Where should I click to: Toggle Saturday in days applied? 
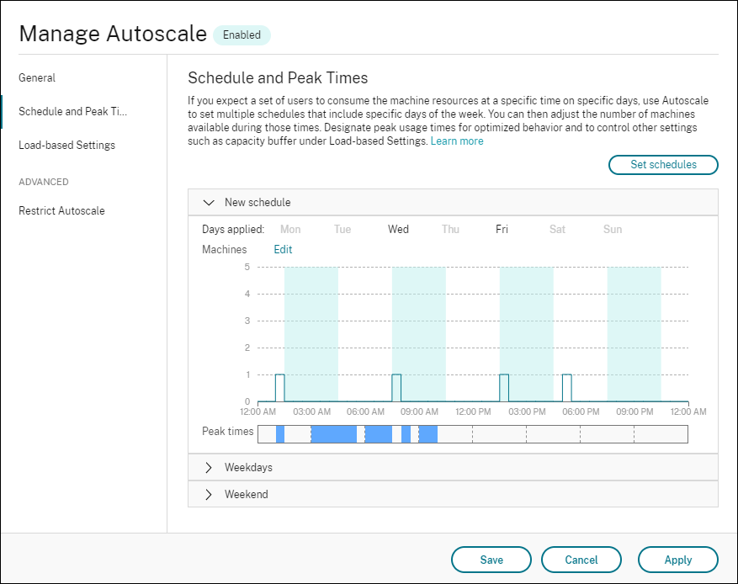pos(556,228)
